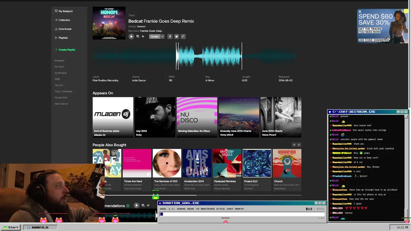This screenshot has height=231, width=411.
Task: Add Recommendations to queue
Action: (x=143, y=205)
